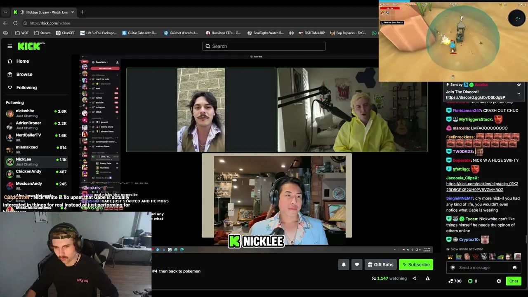Click Floridaman247's username in chat
Viewport: 528px width, 297px height.
coord(467,111)
